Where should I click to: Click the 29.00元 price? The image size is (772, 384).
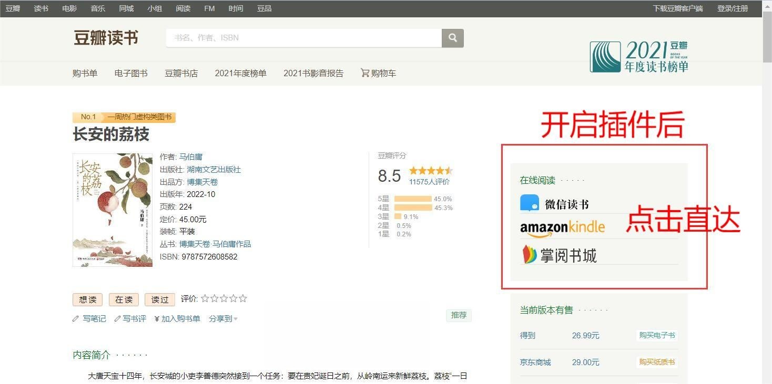pyautogui.click(x=586, y=362)
